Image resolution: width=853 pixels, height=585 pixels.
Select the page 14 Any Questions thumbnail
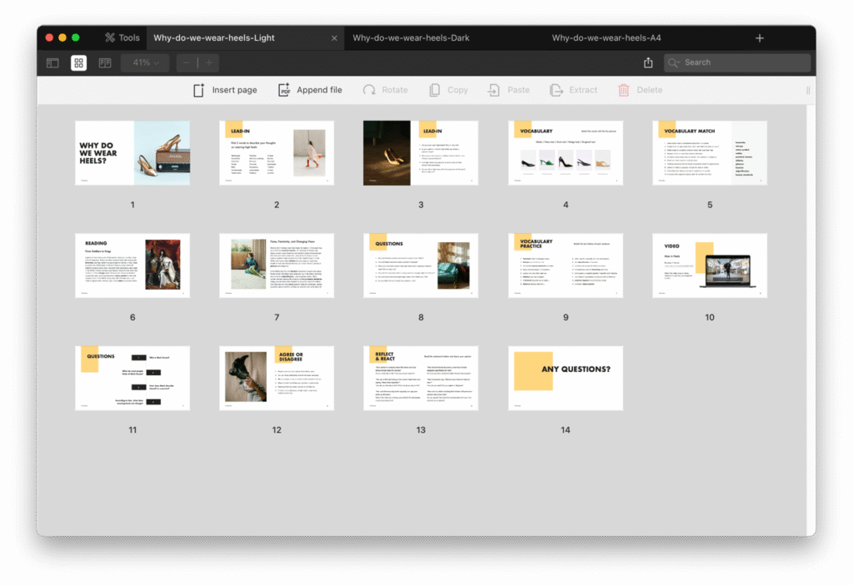point(566,379)
